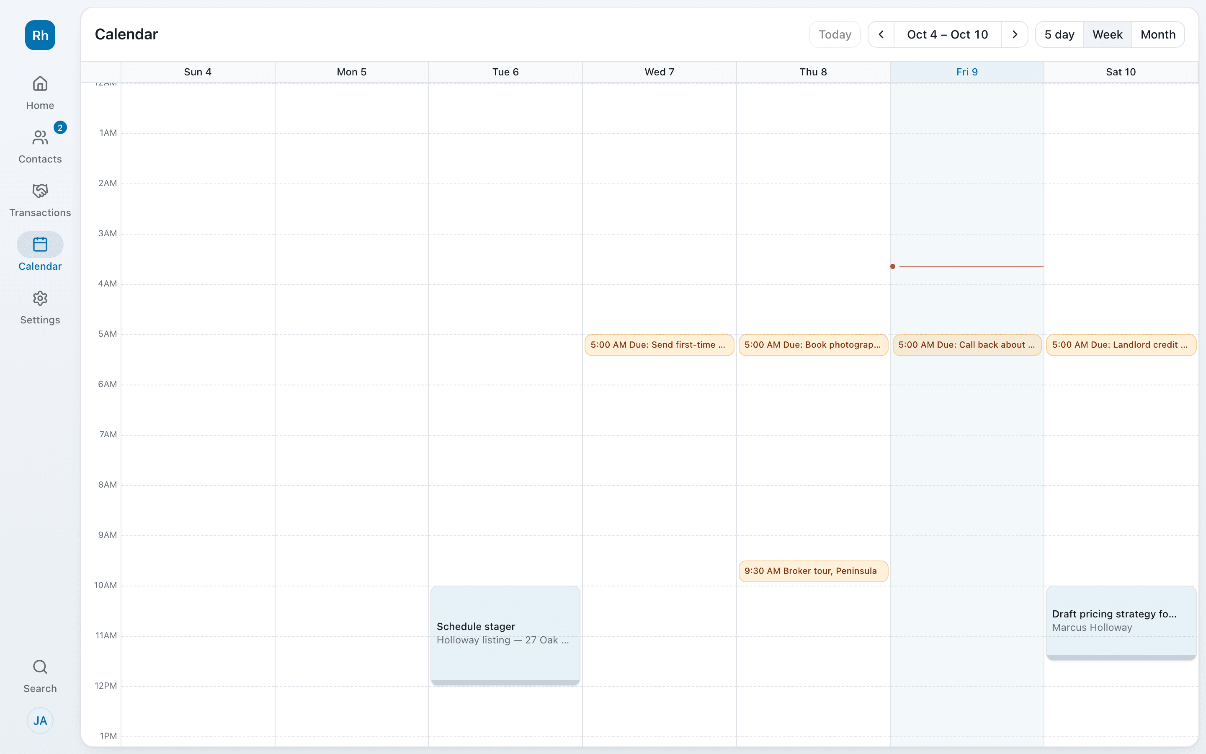The height and width of the screenshot is (754, 1206).
Task: Switch to Week view
Action: 1107,34
